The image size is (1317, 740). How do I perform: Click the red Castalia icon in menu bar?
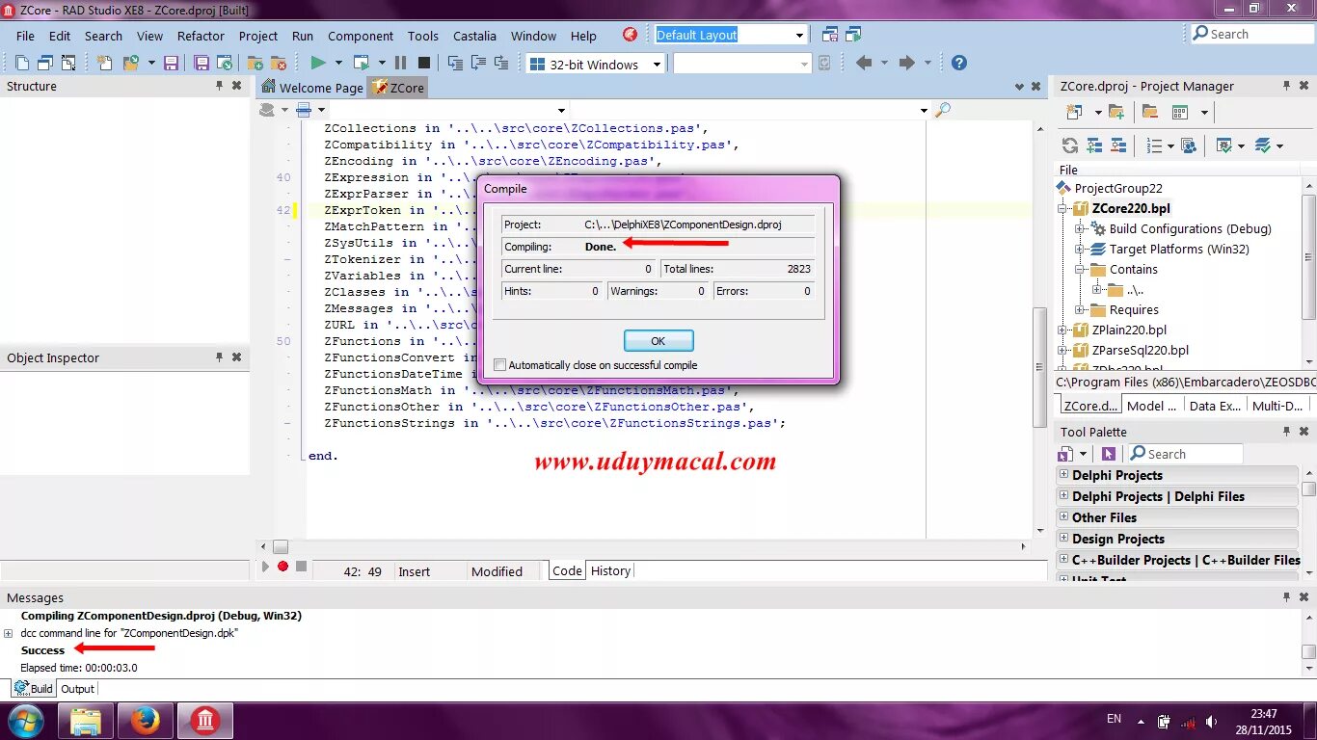click(630, 35)
